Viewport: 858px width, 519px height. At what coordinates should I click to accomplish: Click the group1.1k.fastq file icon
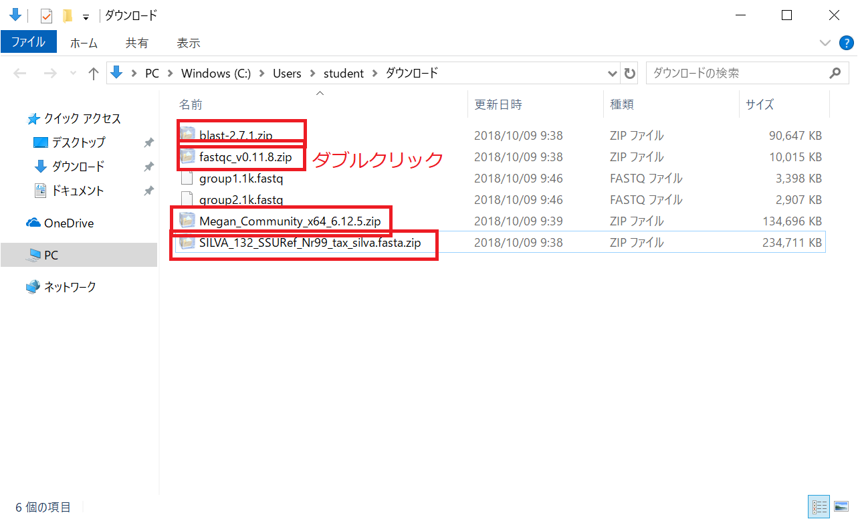[x=187, y=179]
